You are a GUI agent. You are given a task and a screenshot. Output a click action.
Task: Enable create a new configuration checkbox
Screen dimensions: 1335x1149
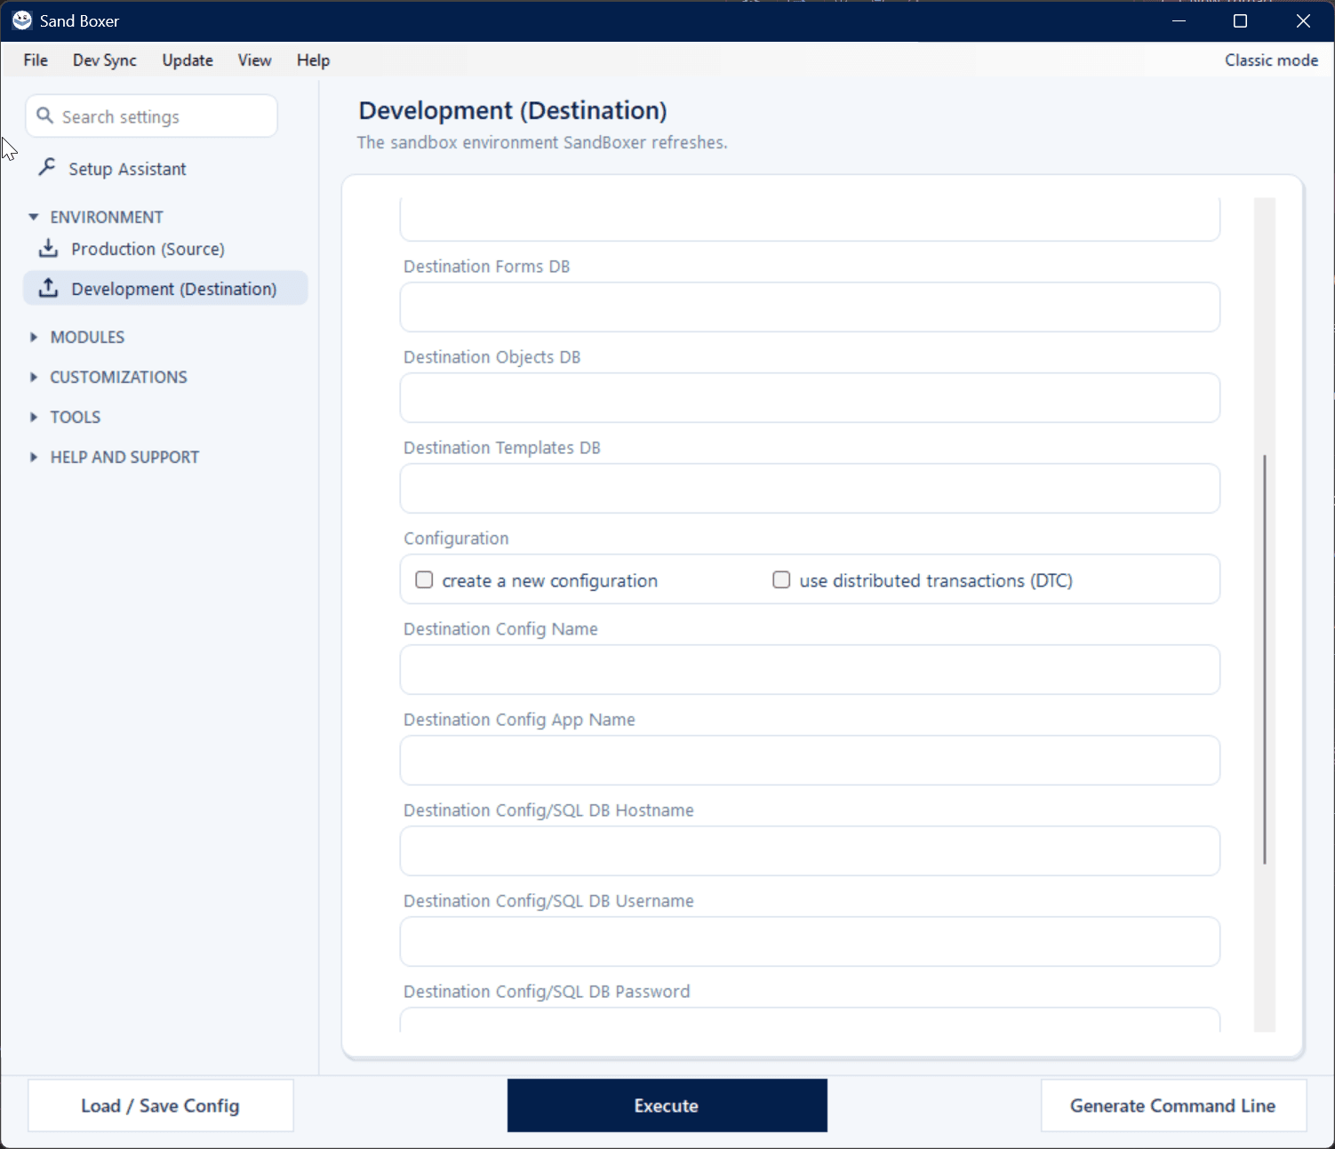[424, 579]
